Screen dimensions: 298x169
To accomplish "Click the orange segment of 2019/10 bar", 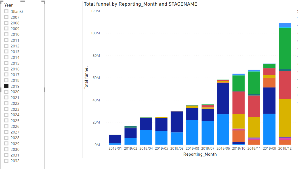I will [x=238, y=136].
